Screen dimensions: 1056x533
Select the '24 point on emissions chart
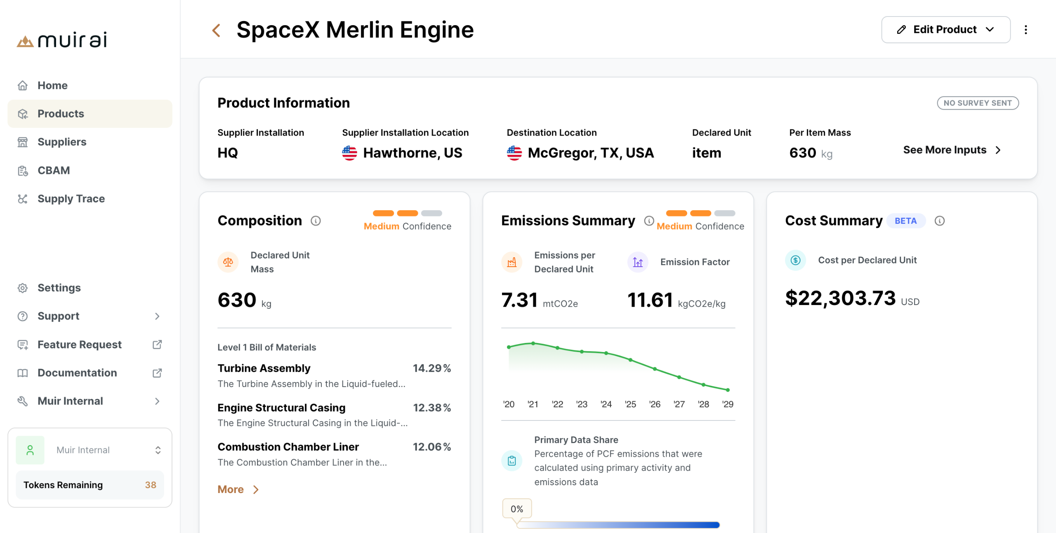point(606,353)
